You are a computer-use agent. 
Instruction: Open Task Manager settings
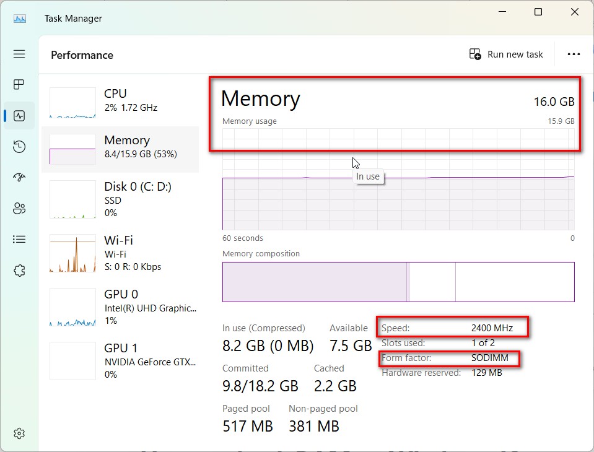point(19,433)
